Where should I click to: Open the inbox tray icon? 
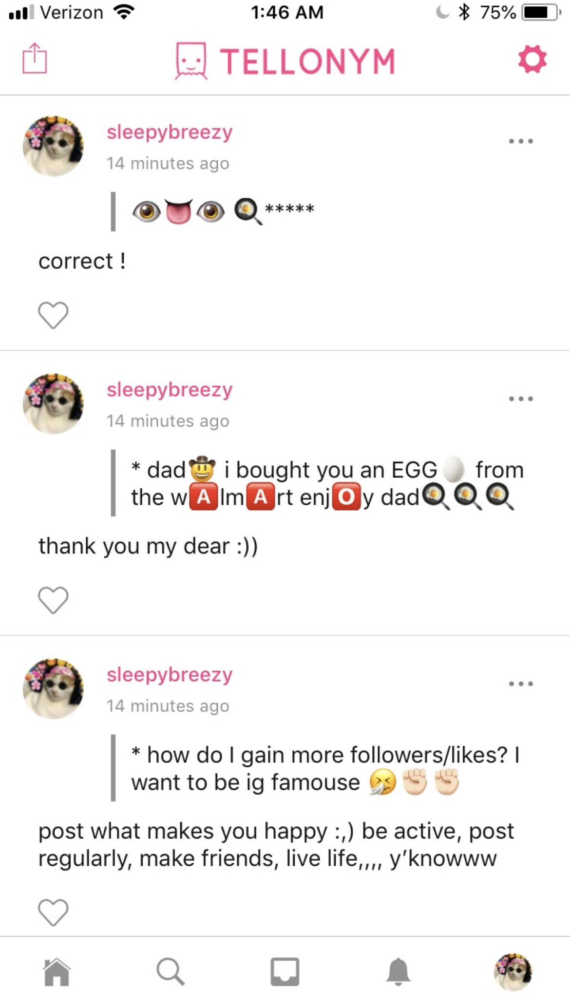(285, 972)
